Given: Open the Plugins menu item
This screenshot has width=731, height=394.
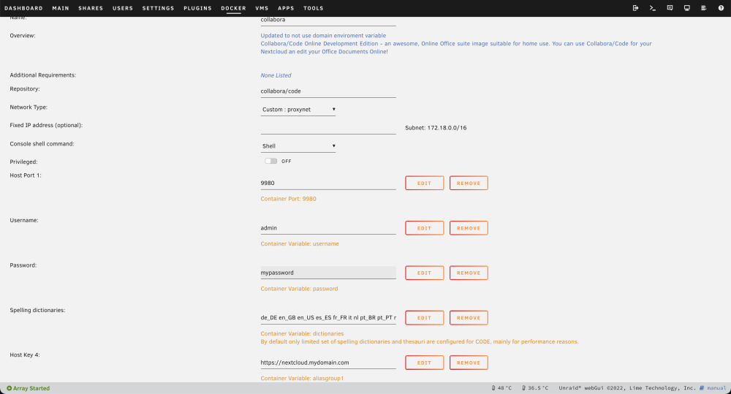Looking at the screenshot, I should pos(197,8).
